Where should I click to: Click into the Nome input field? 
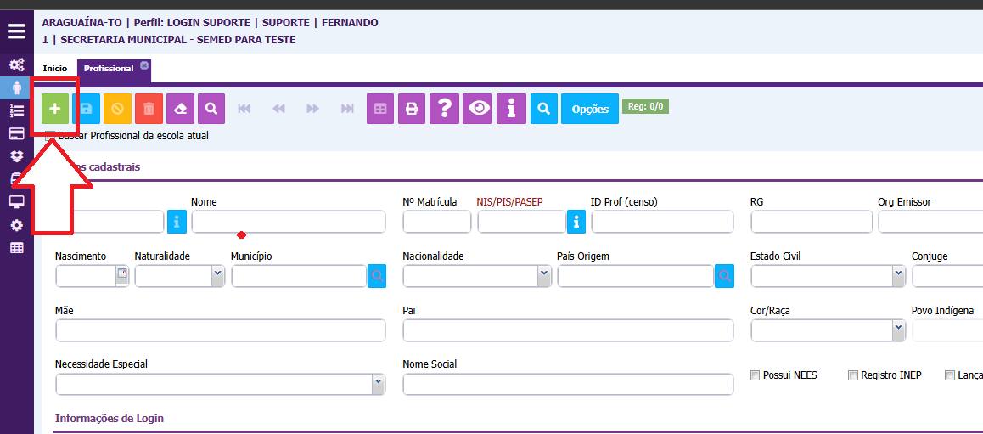(288, 222)
